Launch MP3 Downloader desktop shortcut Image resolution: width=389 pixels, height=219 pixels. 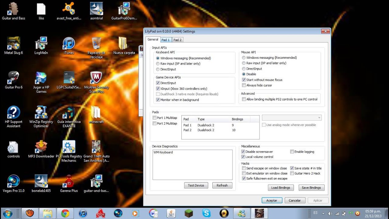click(x=41, y=149)
